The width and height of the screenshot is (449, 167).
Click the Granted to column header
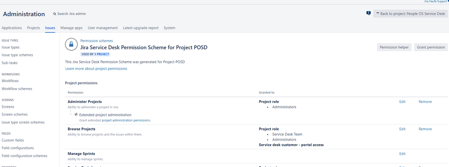[x=267, y=92]
